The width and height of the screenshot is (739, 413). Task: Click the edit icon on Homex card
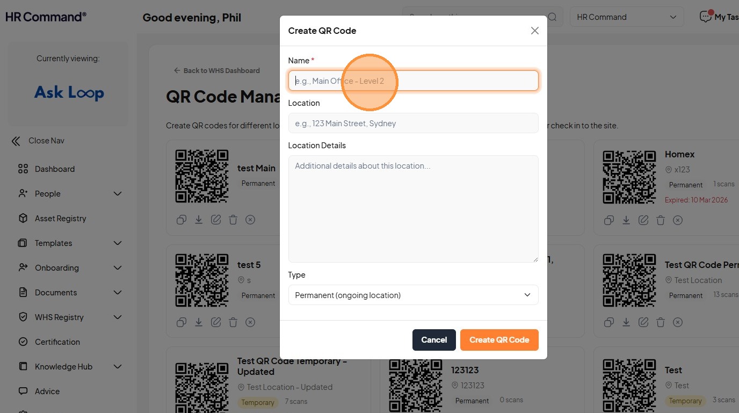(643, 220)
